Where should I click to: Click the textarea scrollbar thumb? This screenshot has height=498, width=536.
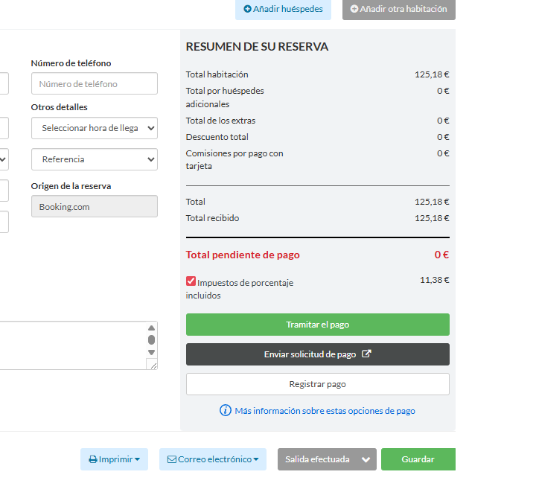[x=152, y=339]
